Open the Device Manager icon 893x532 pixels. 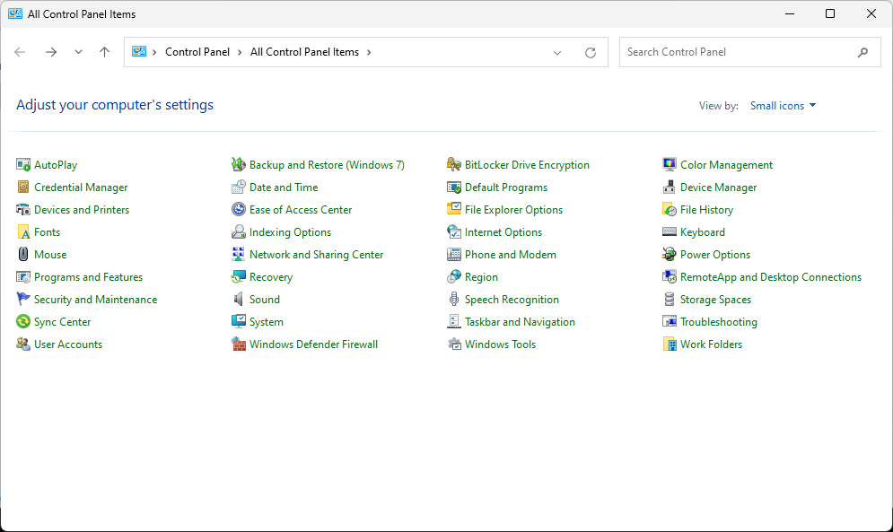670,188
